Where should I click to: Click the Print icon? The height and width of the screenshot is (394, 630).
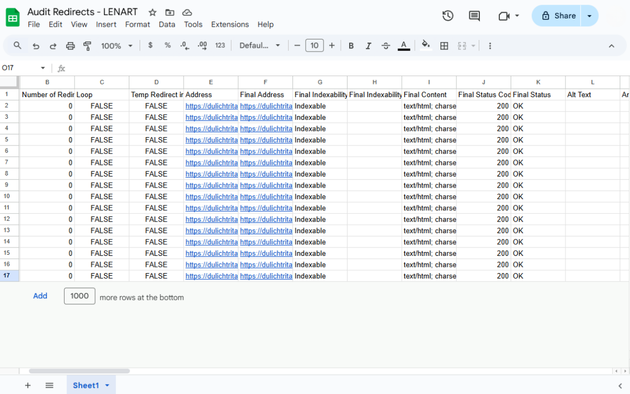point(70,46)
